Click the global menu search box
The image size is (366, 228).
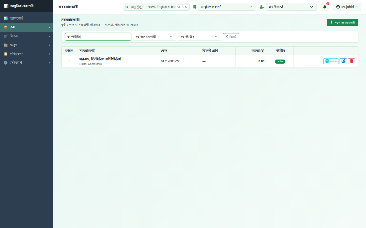pos(156,7)
